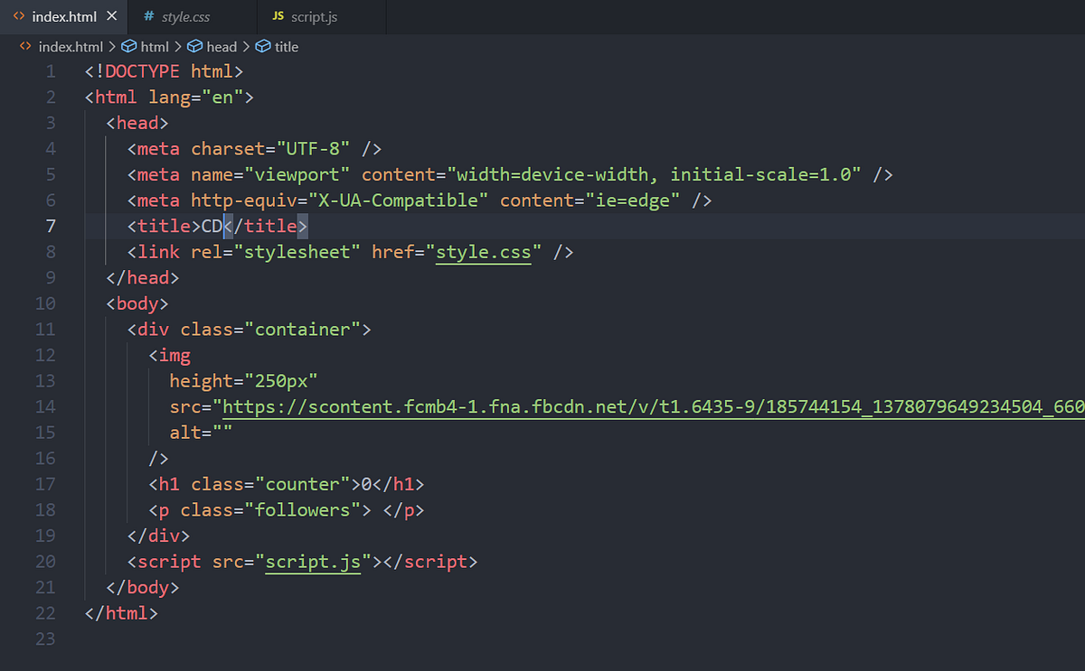Click the cube symbol icon beside title breadcrumb

(262, 46)
